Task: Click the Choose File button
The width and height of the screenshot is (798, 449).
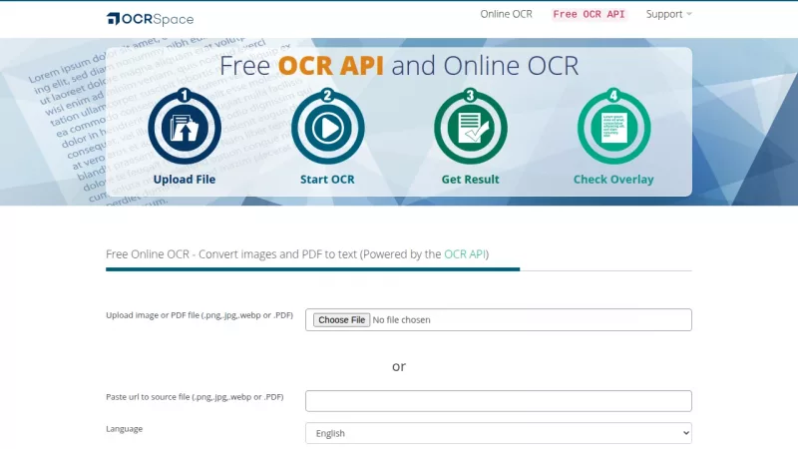Action: tap(341, 319)
